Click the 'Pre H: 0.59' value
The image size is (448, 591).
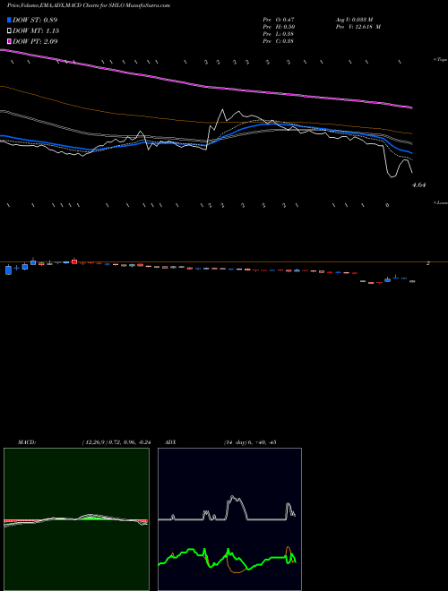coord(279,27)
